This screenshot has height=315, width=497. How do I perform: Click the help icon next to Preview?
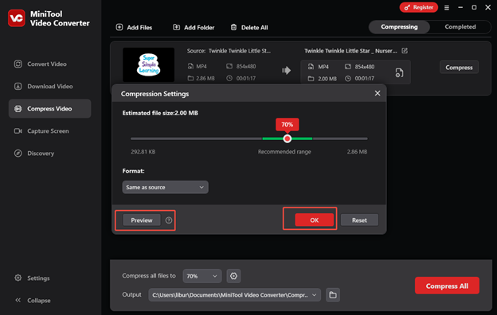[x=169, y=220]
